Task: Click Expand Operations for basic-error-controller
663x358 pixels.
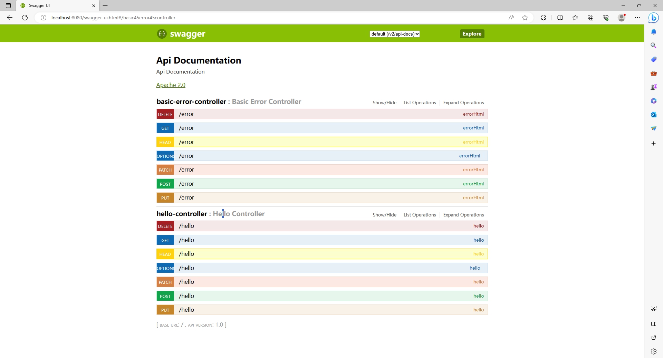Action: pos(463,103)
